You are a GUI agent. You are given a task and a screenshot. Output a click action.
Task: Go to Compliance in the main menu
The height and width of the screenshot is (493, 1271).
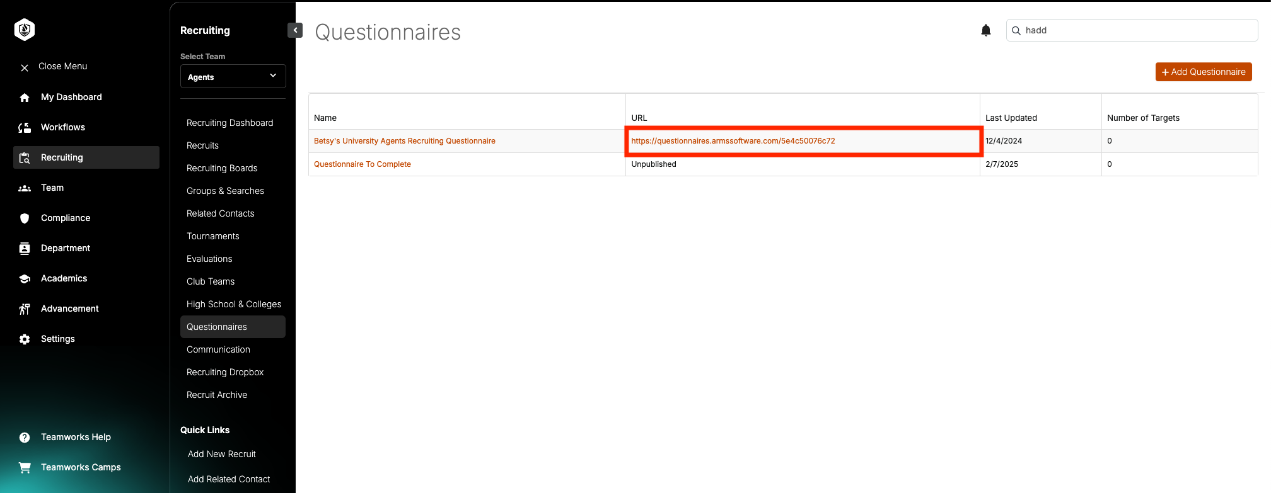66,218
